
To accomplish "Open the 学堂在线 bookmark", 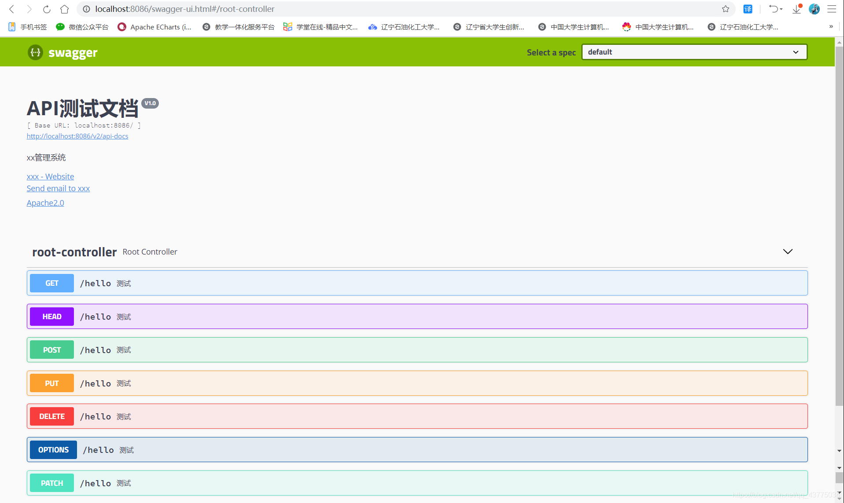I will [x=320, y=27].
